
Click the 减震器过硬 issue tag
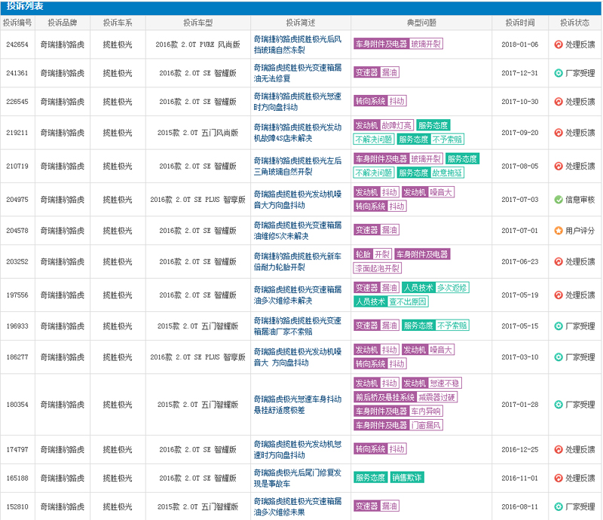(x=436, y=397)
